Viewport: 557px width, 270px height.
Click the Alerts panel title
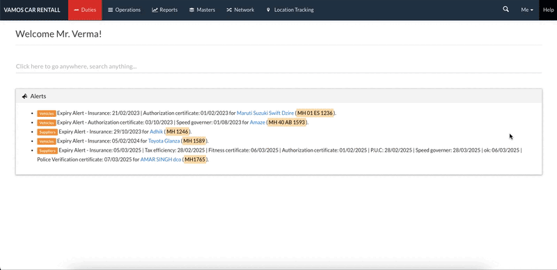(38, 96)
